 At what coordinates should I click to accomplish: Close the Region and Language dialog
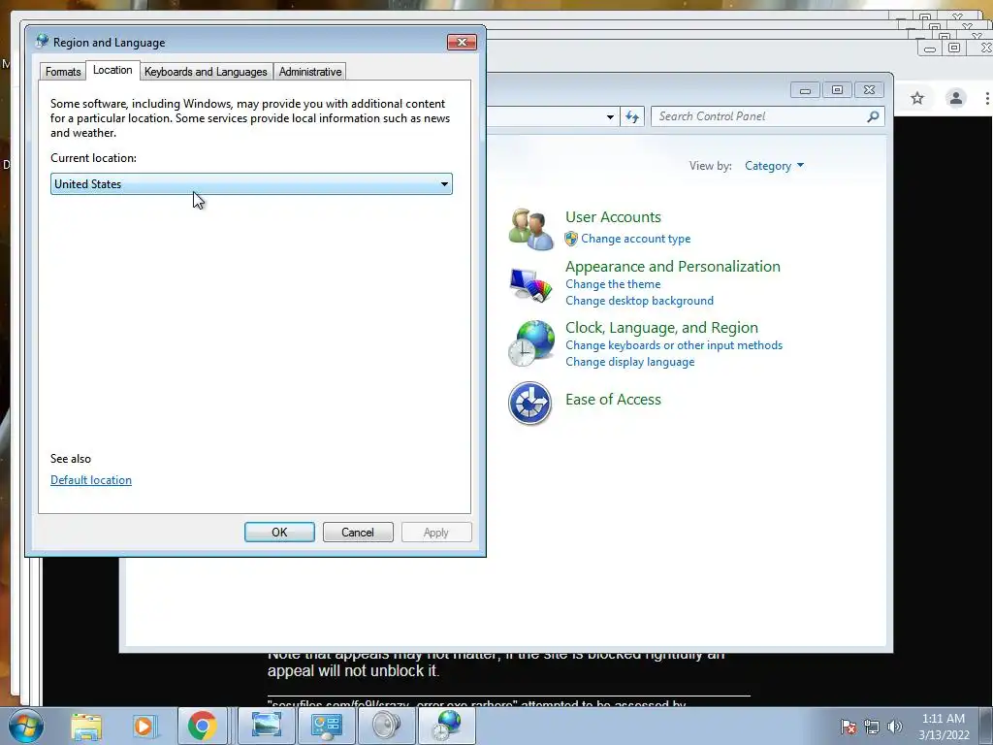[x=462, y=42]
